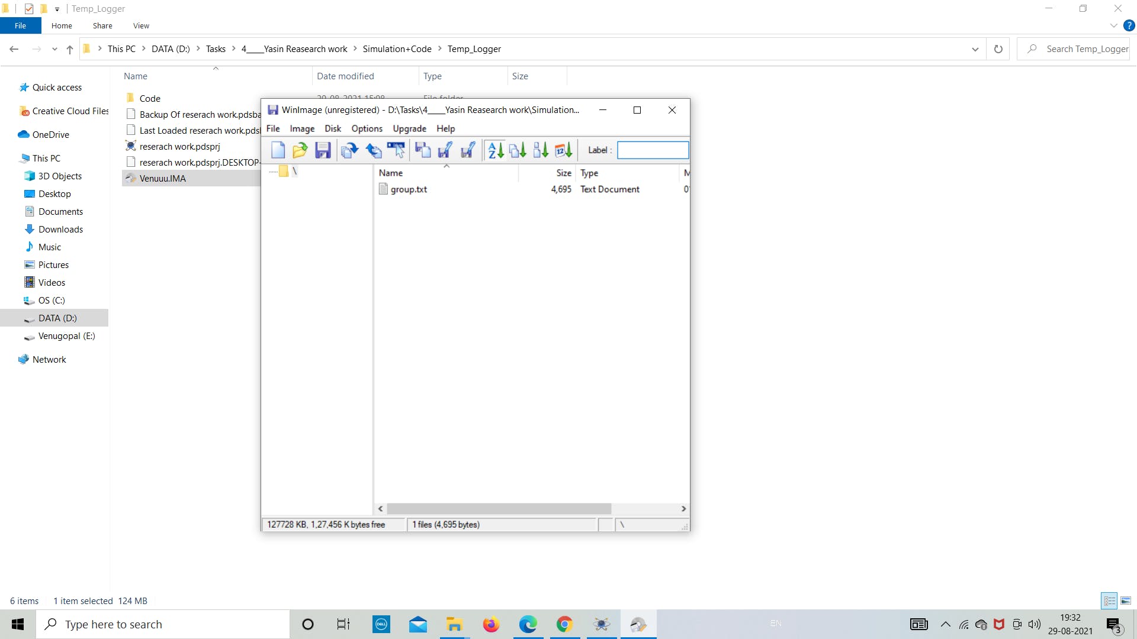Open WinImage Image menu
The image size is (1137, 639).
tap(302, 128)
